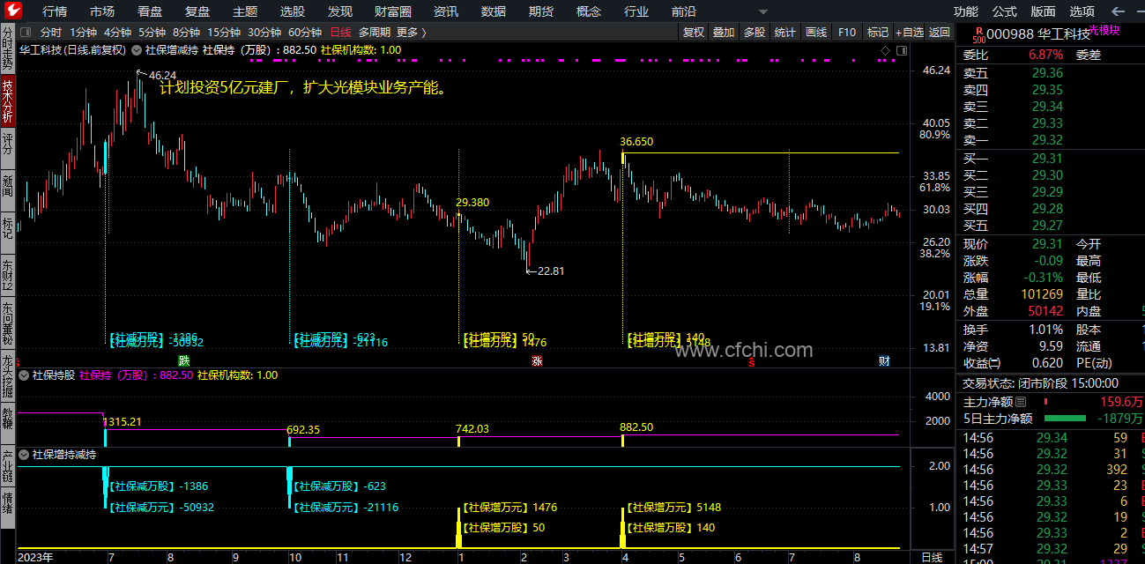1145x564 pixels.
Task: Open the 功能 menu
Action: (x=966, y=11)
